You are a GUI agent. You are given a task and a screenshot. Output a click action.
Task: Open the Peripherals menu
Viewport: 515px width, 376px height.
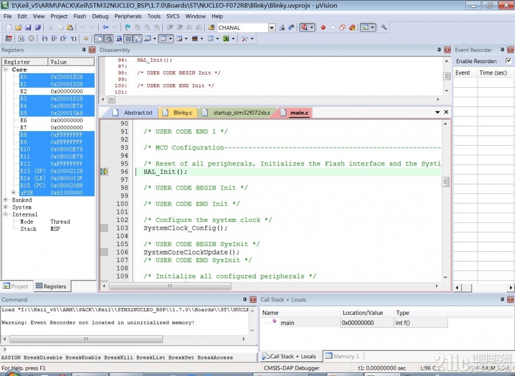[x=128, y=16]
